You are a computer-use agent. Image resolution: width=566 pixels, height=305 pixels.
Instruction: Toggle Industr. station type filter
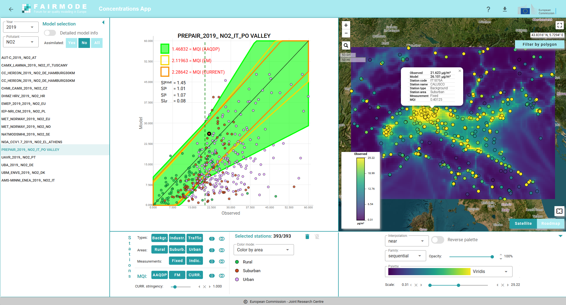(x=177, y=238)
